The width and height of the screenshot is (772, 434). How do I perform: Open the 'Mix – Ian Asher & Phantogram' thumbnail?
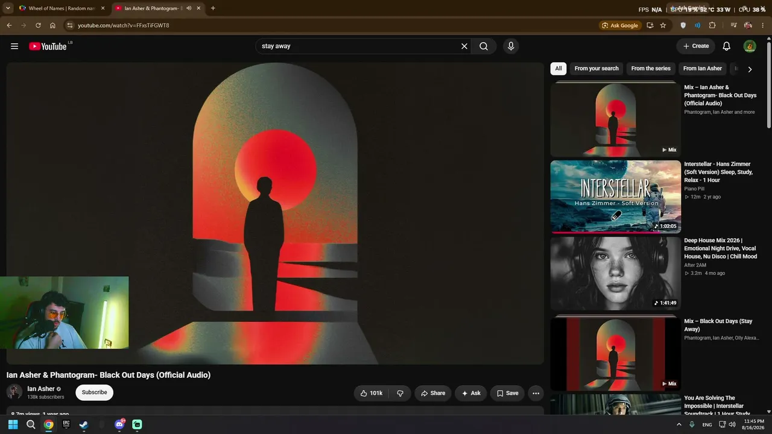click(615, 119)
